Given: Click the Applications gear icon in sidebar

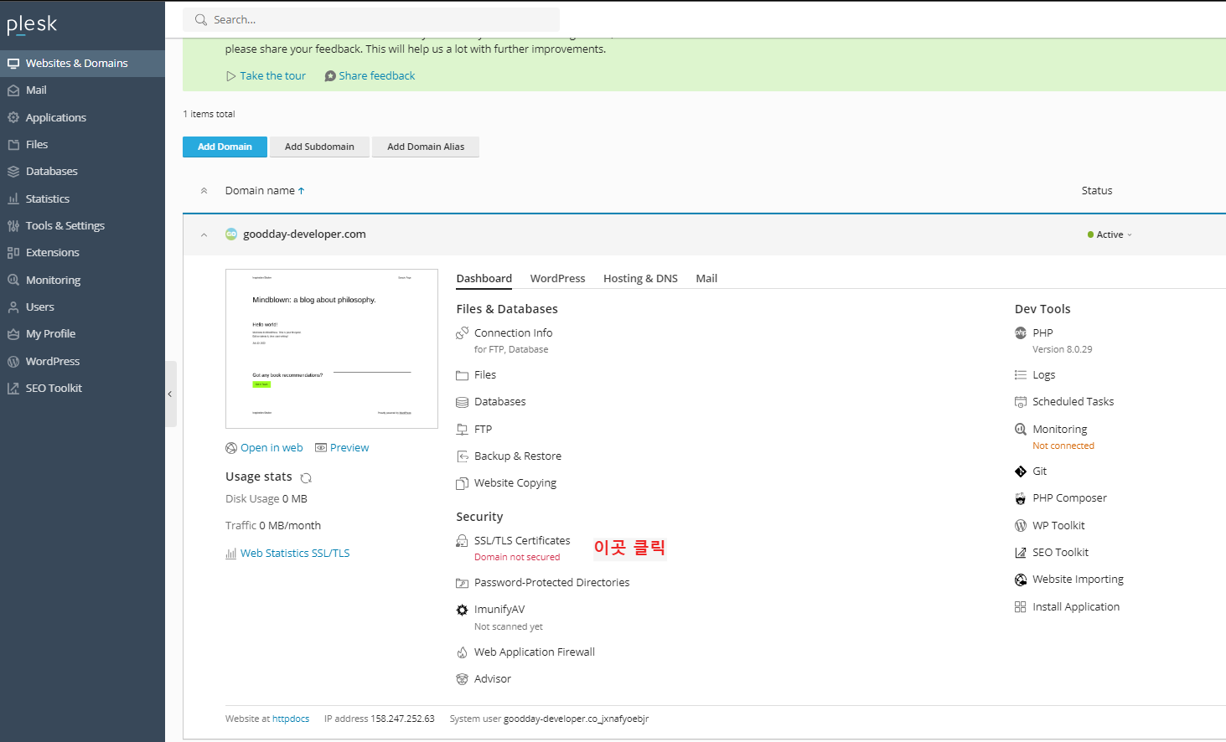Looking at the screenshot, I should [x=13, y=117].
